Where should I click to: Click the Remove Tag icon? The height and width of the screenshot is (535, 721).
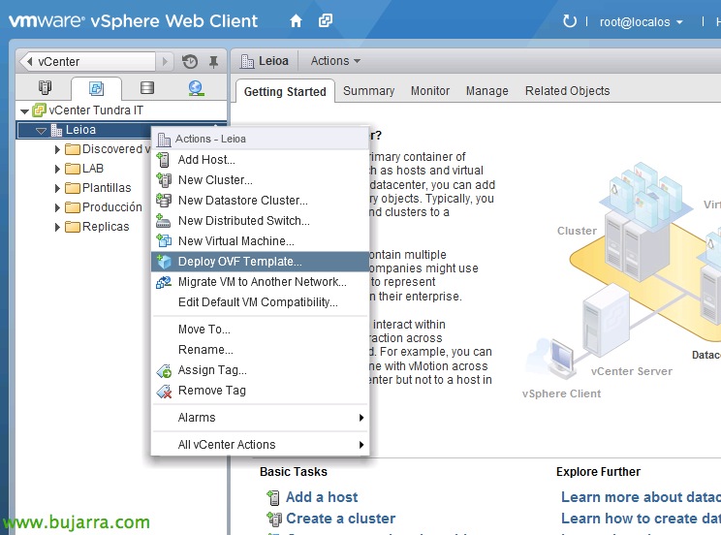(x=164, y=391)
